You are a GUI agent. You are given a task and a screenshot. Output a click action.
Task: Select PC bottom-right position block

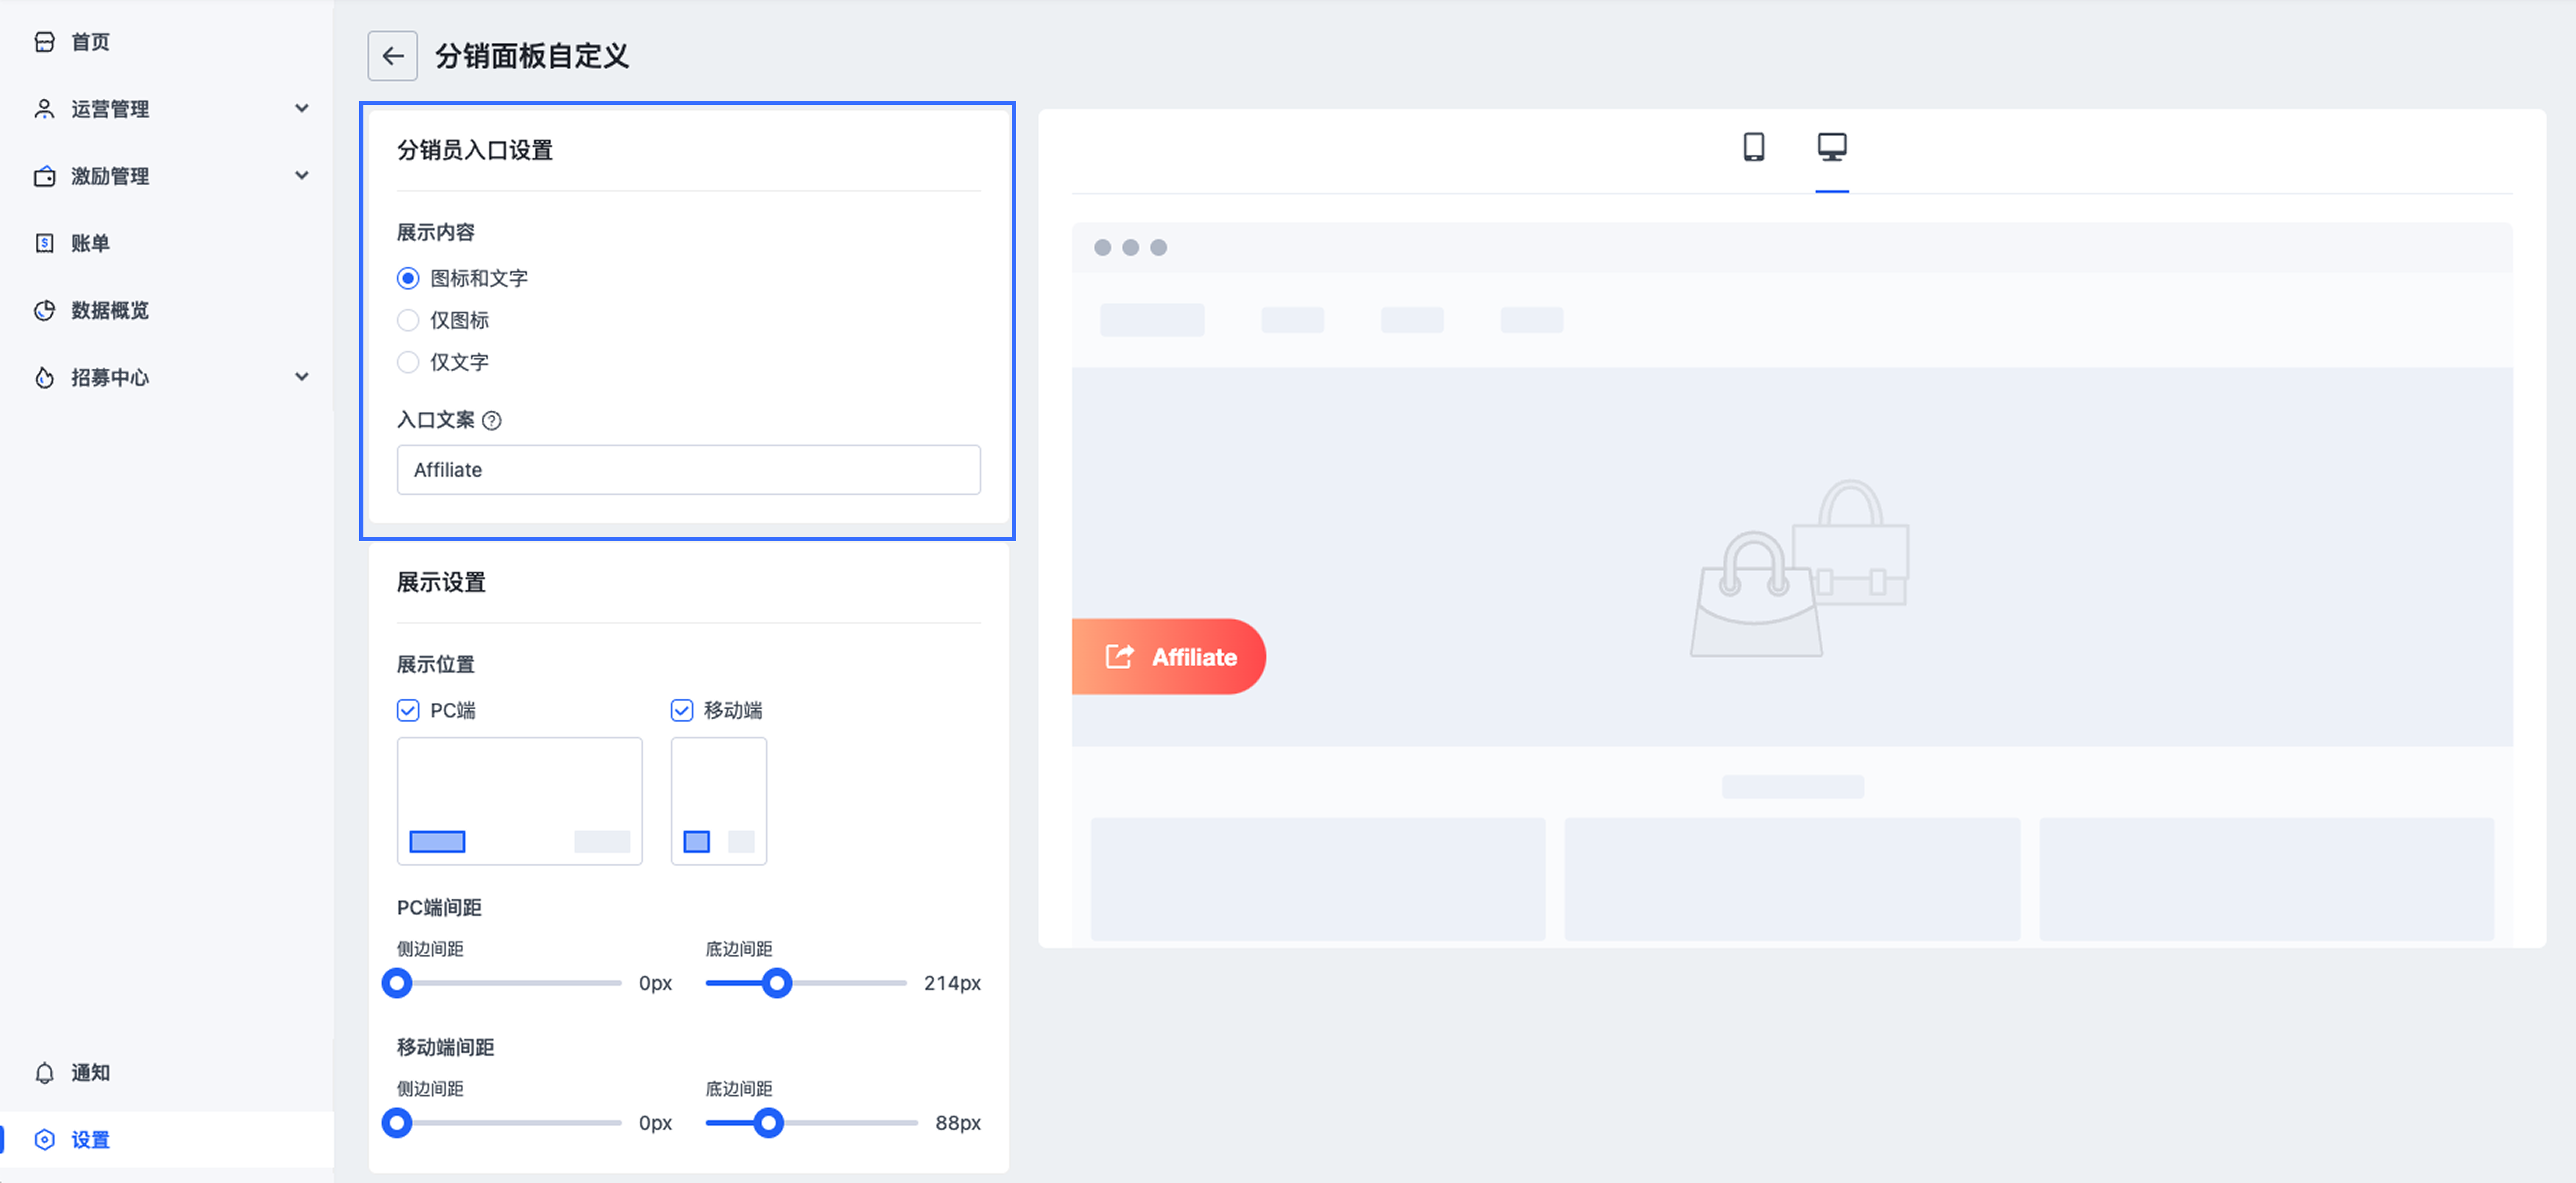602,842
